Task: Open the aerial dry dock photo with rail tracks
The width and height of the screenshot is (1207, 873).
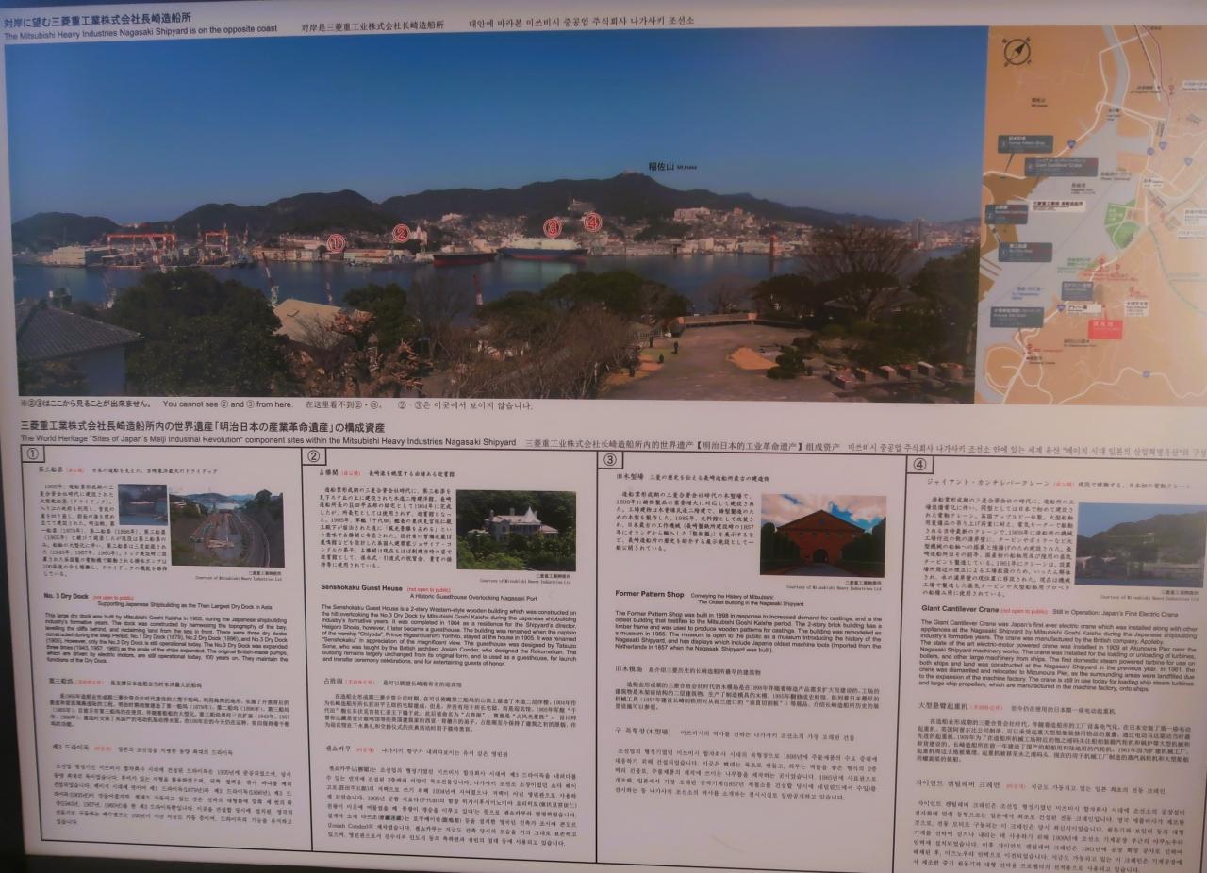Action: 226,528
